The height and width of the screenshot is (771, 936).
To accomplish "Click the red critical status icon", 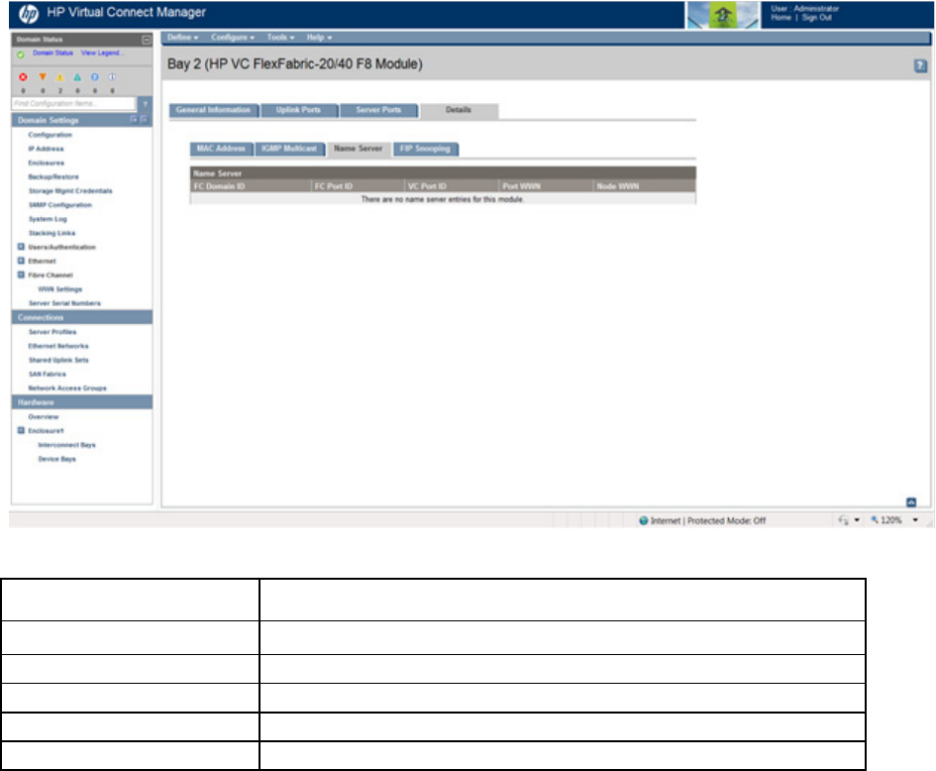I will point(24,77).
